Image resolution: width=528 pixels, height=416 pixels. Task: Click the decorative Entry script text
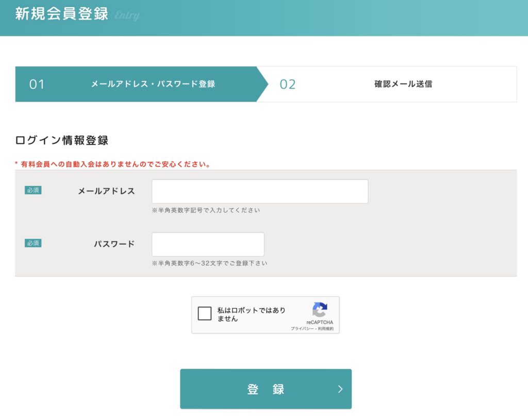[127, 15]
